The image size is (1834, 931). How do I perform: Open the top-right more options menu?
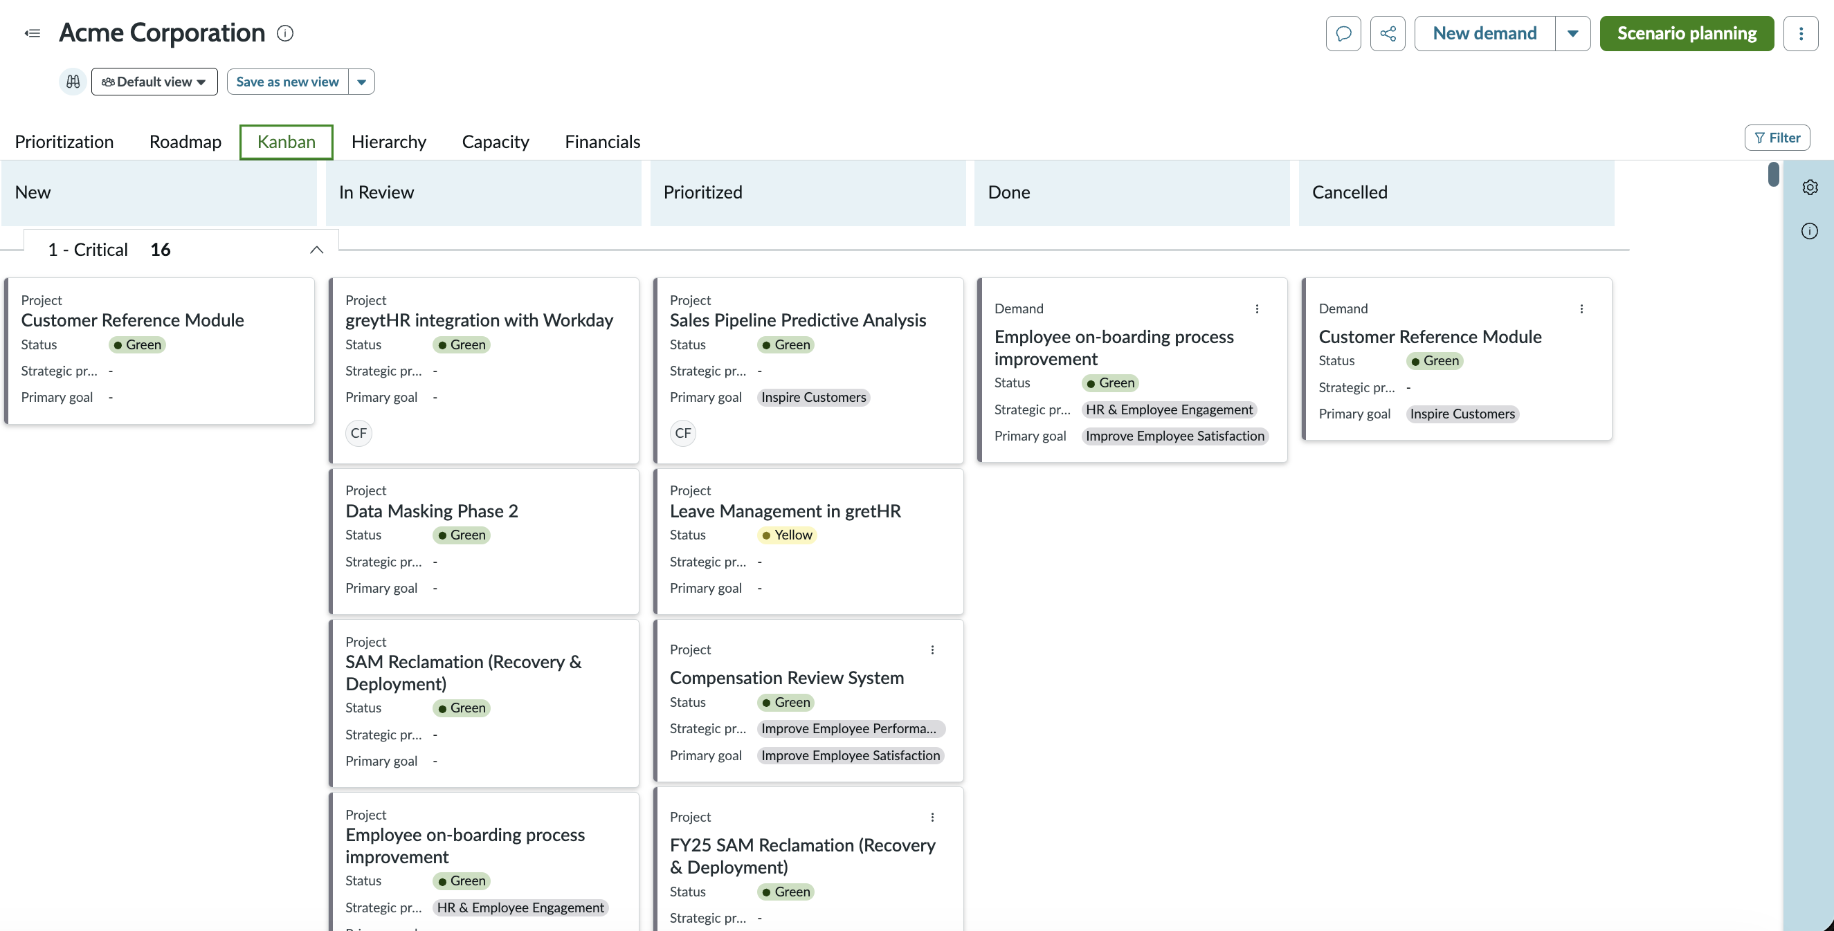pyautogui.click(x=1801, y=33)
